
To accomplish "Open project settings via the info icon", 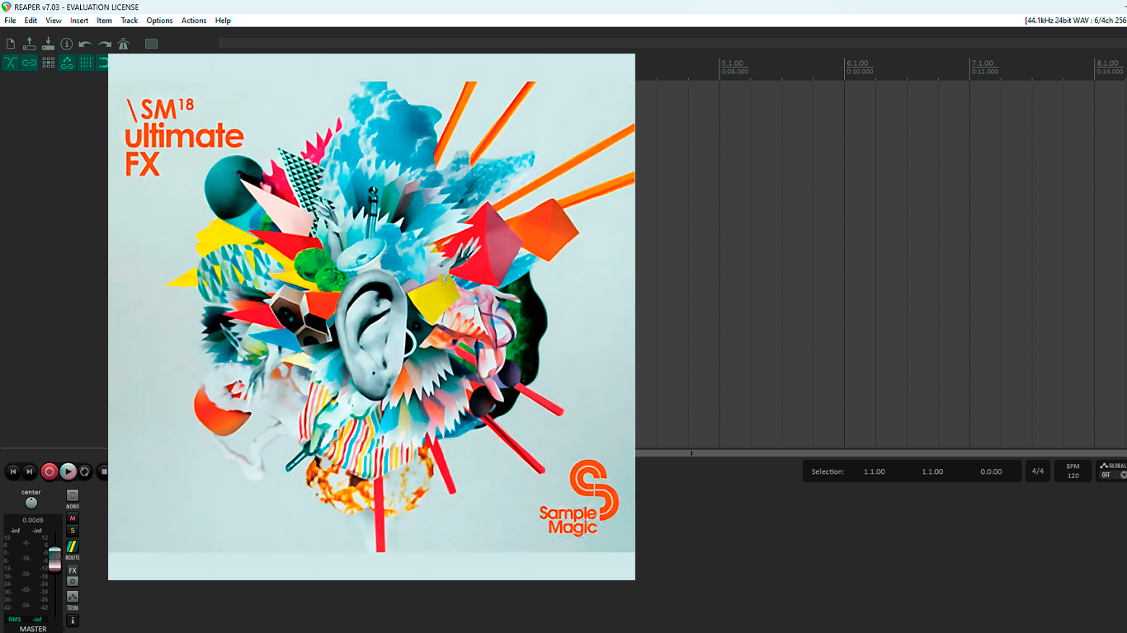I will click(67, 44).
